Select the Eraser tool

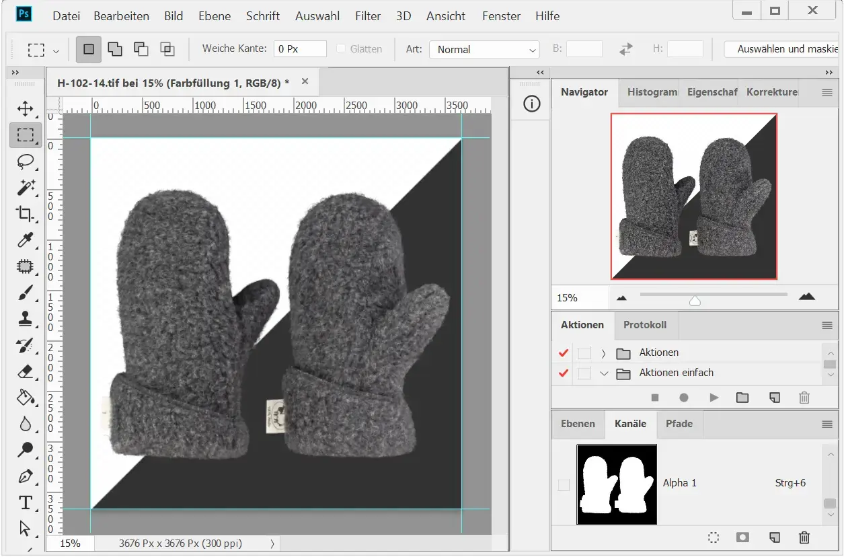click(25, 371)
